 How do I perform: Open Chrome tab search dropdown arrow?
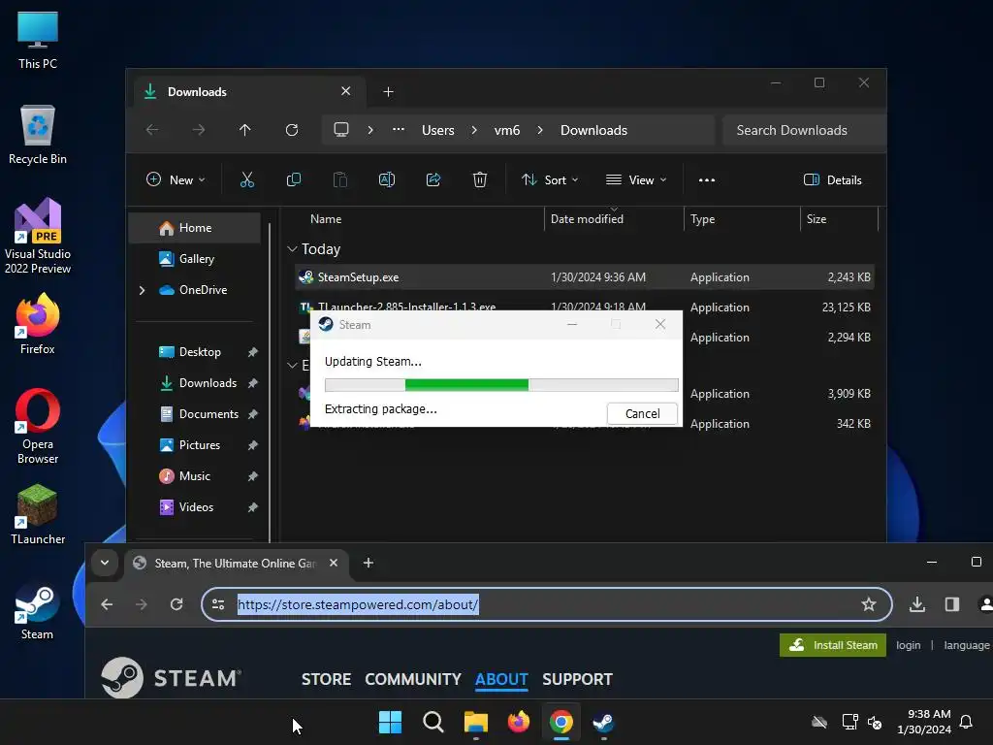(105, 563)
